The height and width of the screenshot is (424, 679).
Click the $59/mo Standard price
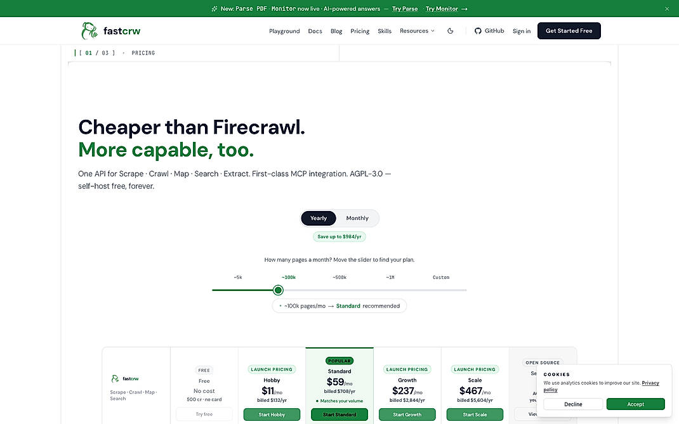click(339, 382)
